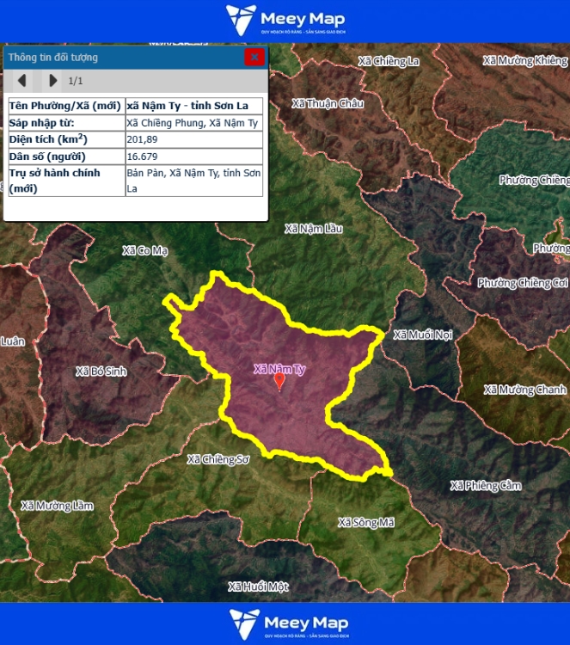The image size is (570, 645).
Task: Click the Phường Chiềng Cơi label
Action: tap(522, 283)
